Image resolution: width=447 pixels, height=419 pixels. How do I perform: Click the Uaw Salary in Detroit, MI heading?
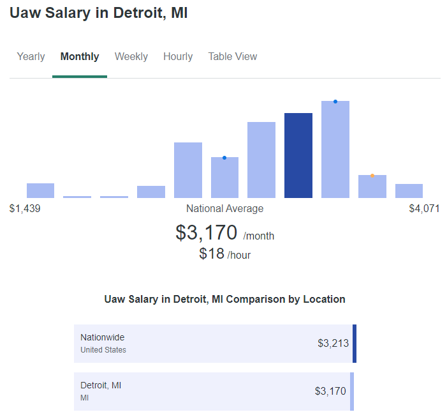[x=99, y=13]
